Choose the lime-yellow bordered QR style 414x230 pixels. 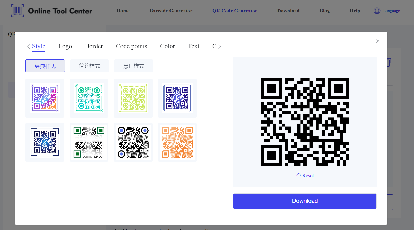click(x=133, y=98)
